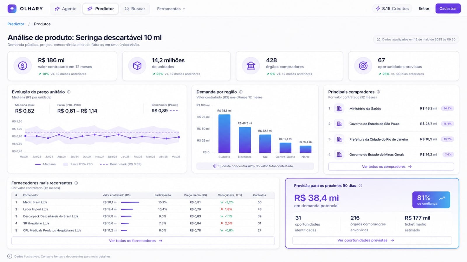This screenshot has width=467, height=262.
Task: Click info icon next to Principais compradores
Action: point(378,92)
